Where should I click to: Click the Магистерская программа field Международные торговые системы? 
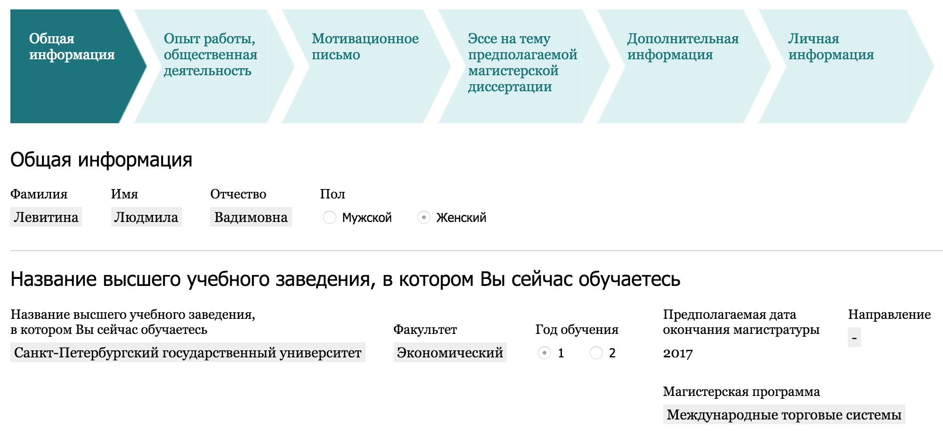tap(784, 414)
